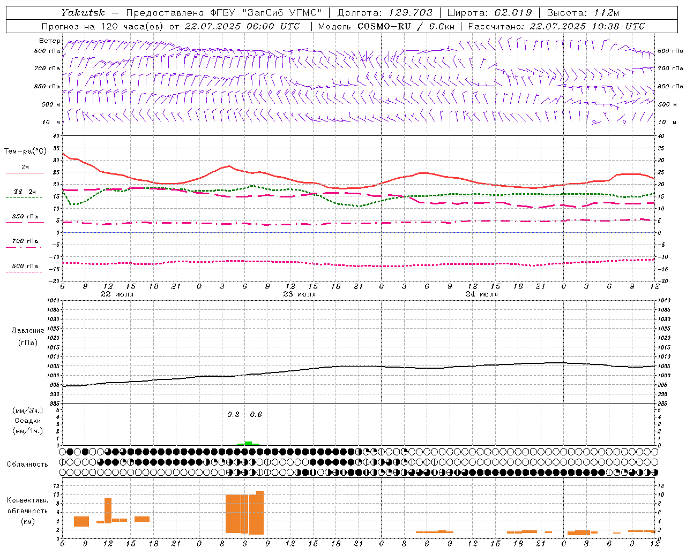Click the 'Тем-ра(°C)' temperature panel label
This screenshot has width=686, height=548.
[25, 151]
